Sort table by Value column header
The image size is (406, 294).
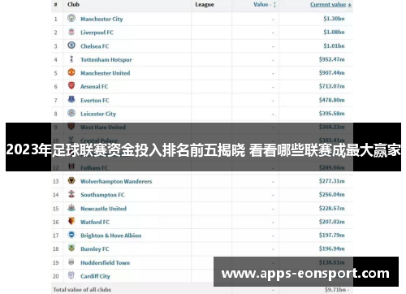point(265,4)
